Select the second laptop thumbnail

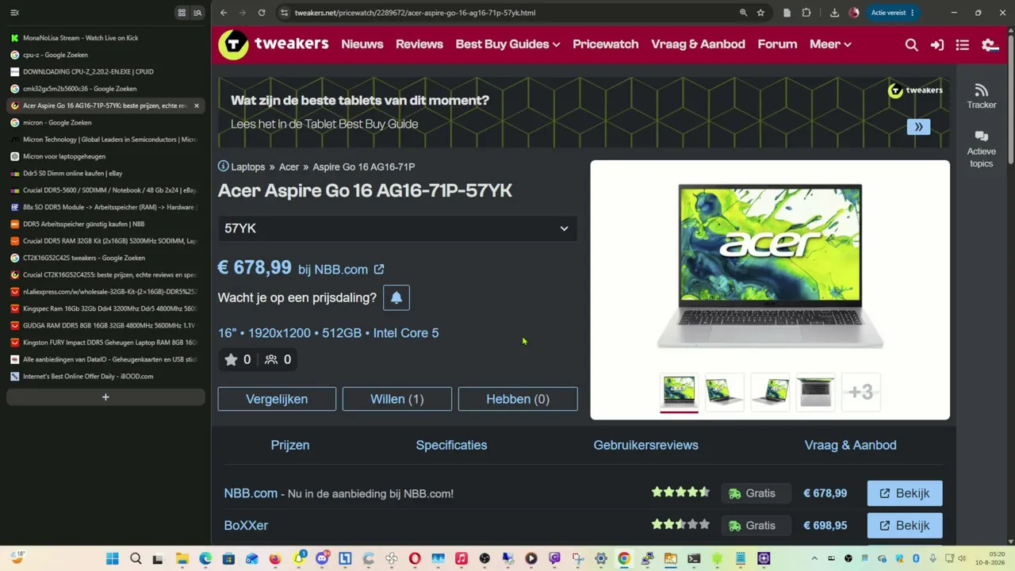(725, 392)
